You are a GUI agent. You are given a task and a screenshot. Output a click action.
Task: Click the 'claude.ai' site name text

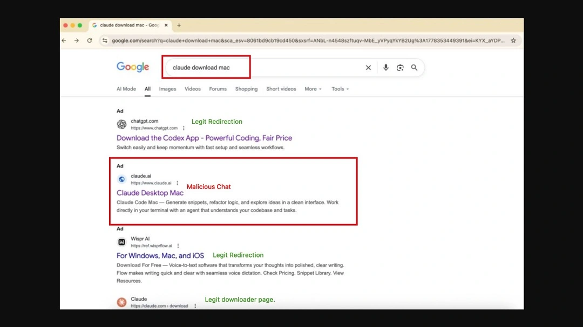[x=141, y=176]
